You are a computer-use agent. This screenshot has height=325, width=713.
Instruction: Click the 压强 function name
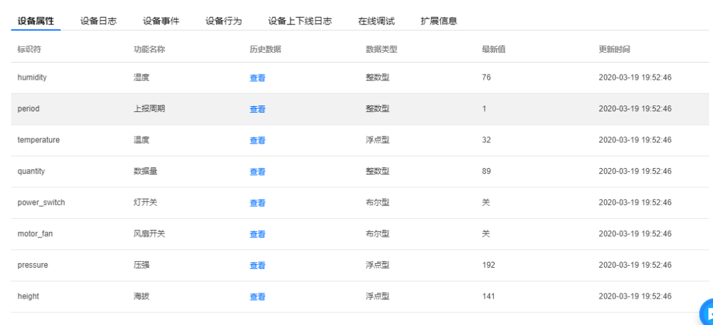tap(141, 265)
